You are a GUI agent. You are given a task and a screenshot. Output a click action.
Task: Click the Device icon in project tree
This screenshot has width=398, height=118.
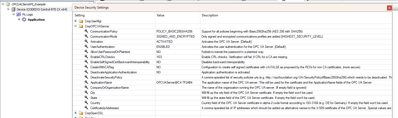(13, 9)
